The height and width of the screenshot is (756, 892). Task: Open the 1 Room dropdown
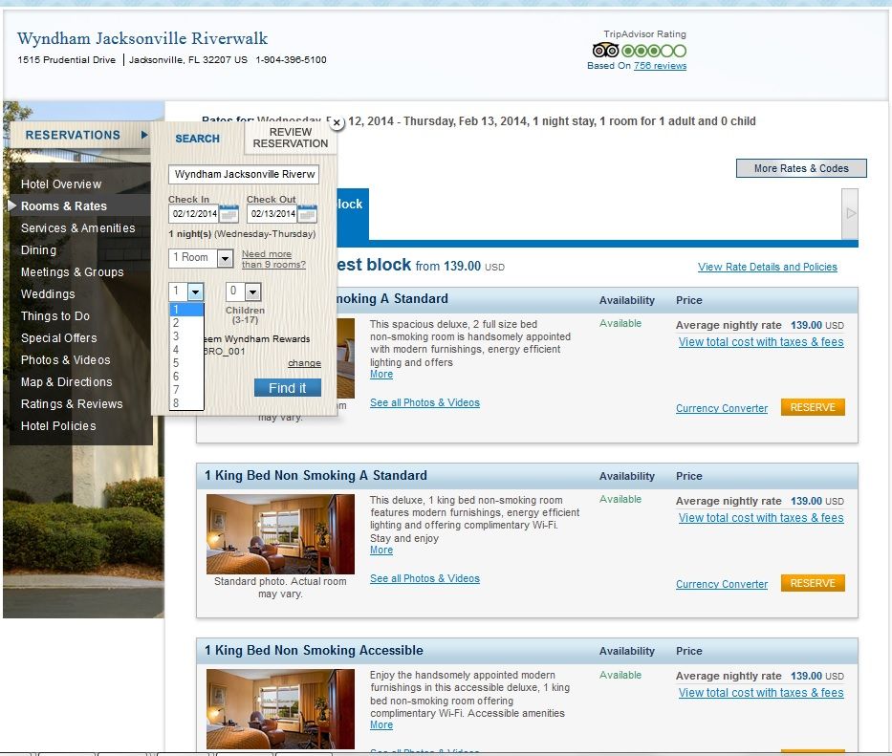coord(201,258)
